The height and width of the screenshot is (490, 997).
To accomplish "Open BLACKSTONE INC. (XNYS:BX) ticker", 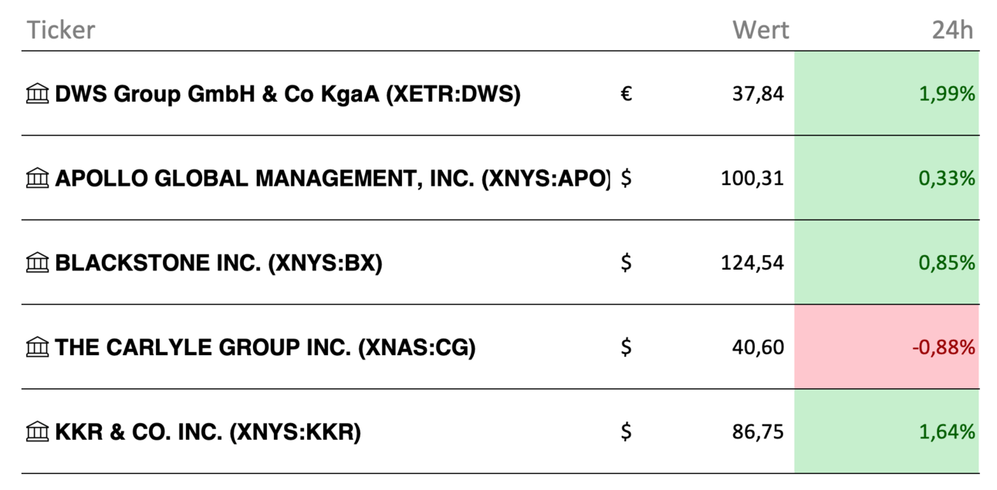I will click(218, 263).
